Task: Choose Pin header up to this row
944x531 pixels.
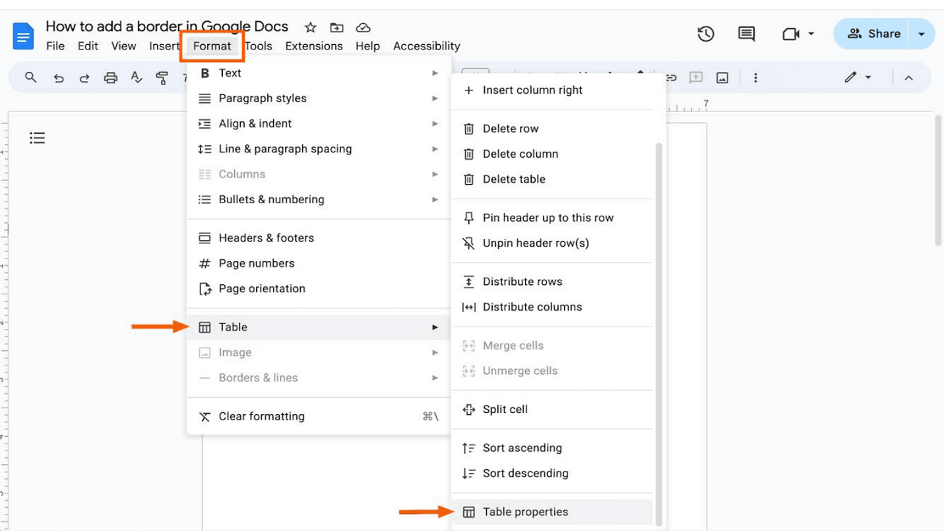Action: (552, 218)
